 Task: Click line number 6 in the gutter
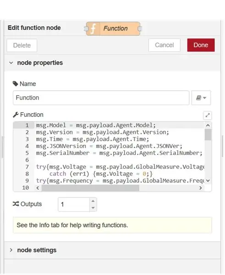click(27, 160)
